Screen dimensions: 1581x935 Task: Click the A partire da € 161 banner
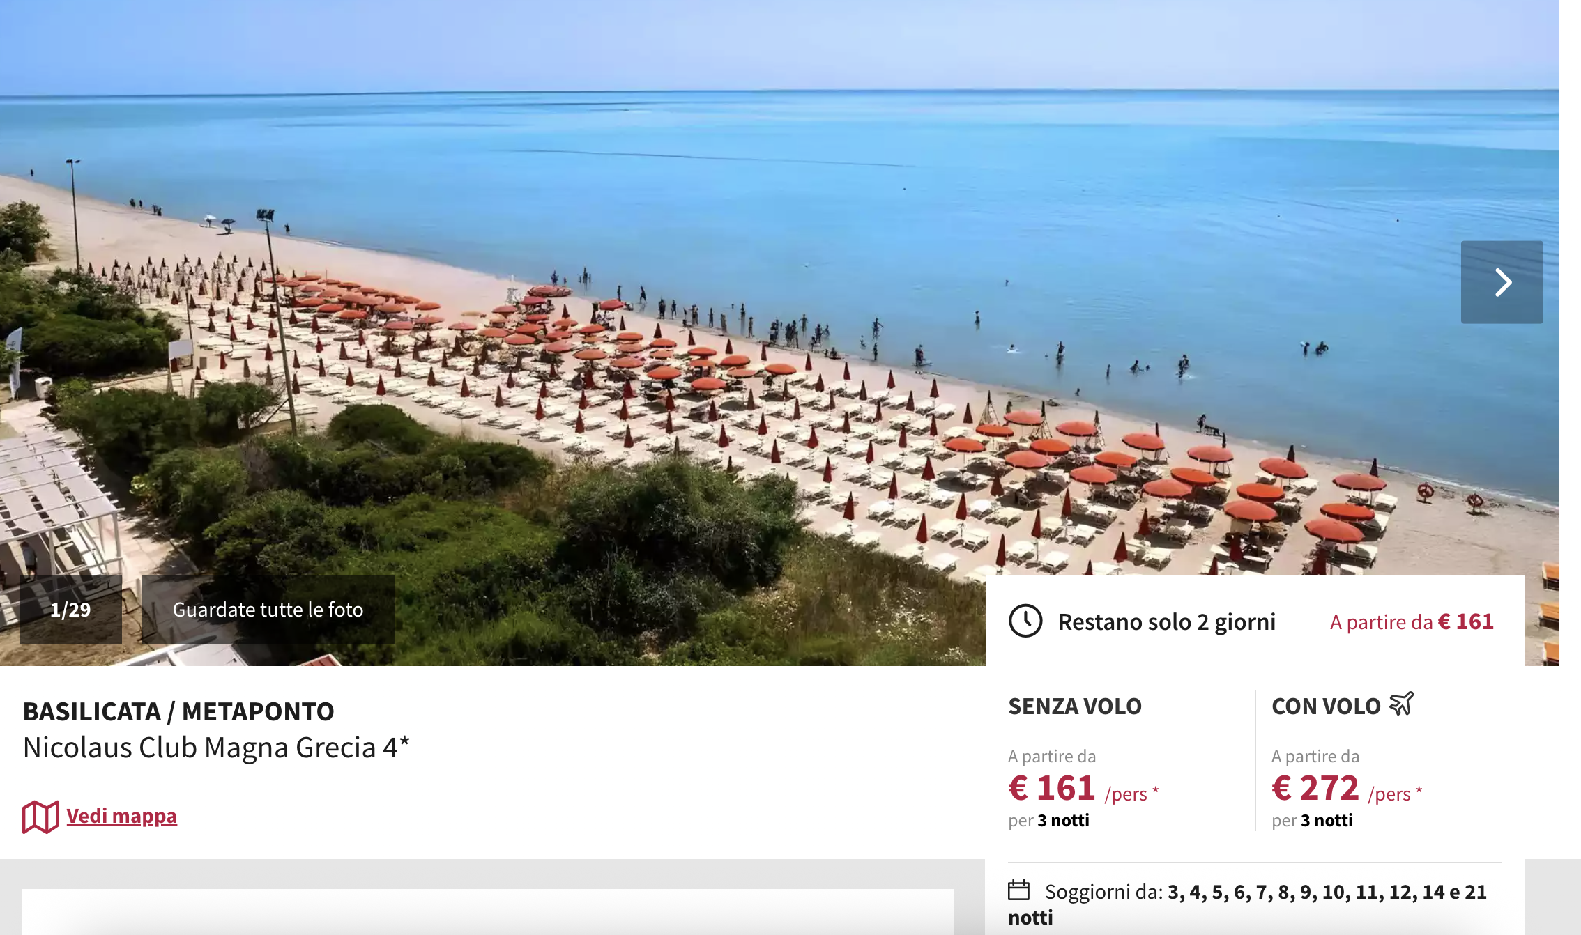(x=1412, y=621)
